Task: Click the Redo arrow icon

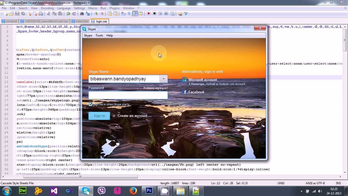Action: (74, 14)
